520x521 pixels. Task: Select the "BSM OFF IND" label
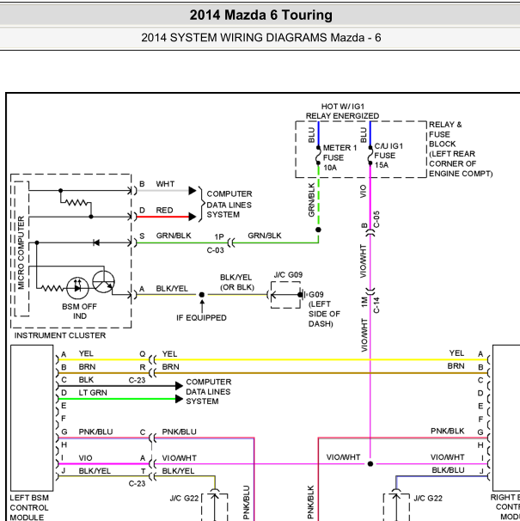click(x=79, y=311)
